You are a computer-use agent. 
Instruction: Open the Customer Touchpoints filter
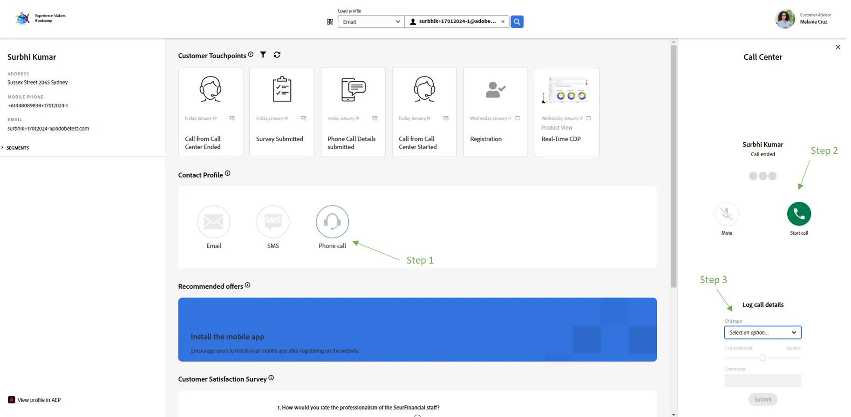click(263, 55)
